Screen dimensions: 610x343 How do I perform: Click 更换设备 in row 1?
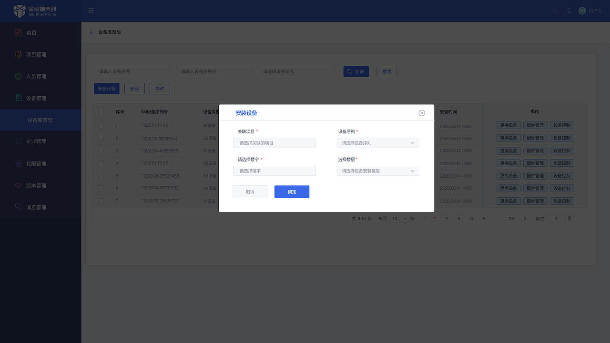(508, 125)
